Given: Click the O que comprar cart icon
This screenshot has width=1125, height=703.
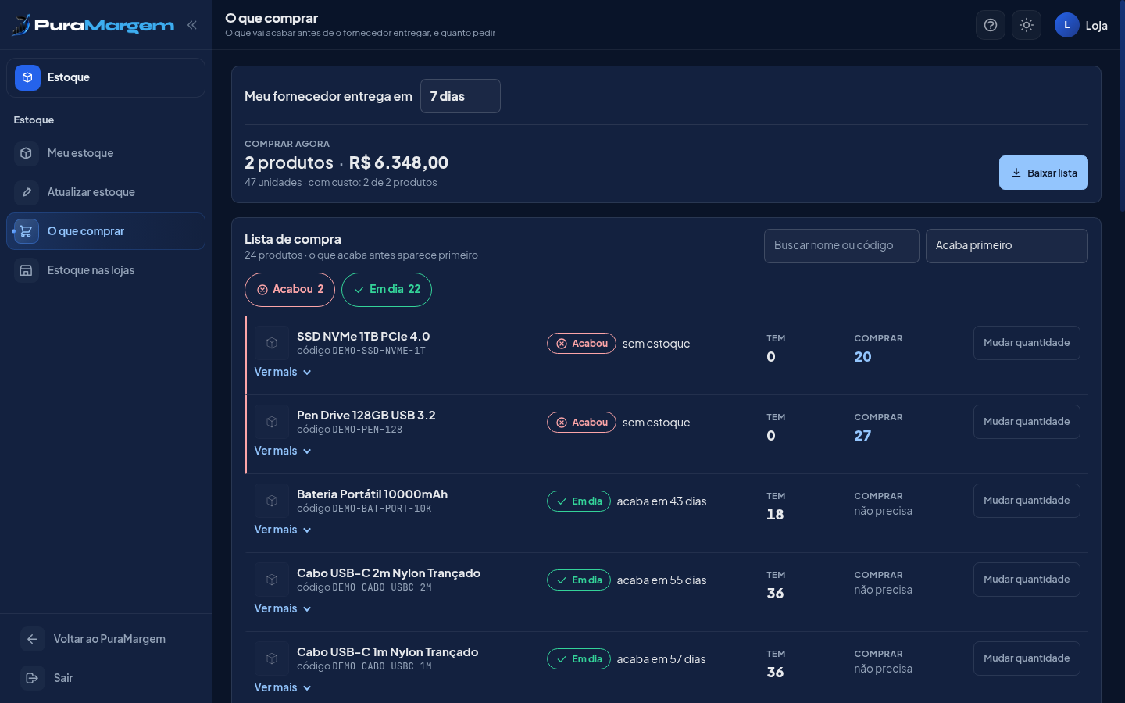Looking at the screenshot, I should [x=27, y=231].
